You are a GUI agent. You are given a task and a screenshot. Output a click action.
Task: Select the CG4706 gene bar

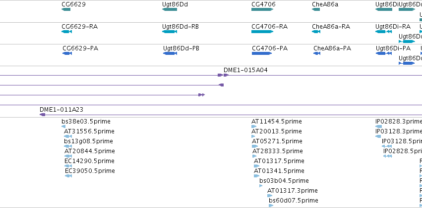pos(262,9)
